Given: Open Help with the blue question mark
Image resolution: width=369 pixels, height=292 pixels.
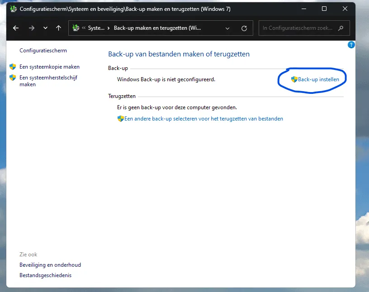Looking at the screenshot, I should click(351, 45).
